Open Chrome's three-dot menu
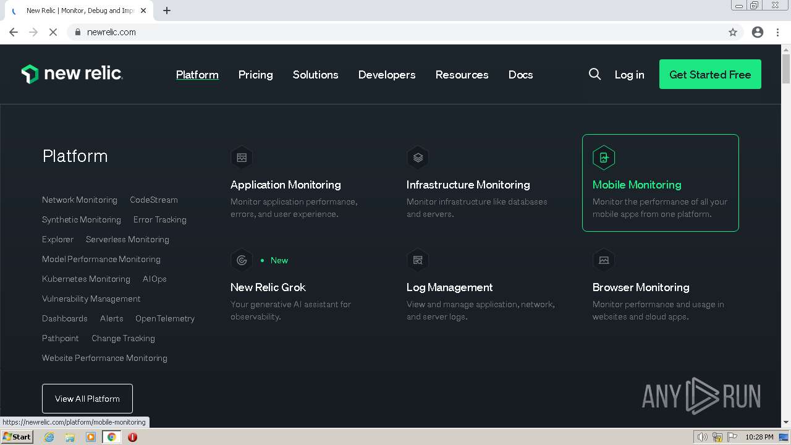The width and height of the screenshot is (791, 445). click(777, 32)
